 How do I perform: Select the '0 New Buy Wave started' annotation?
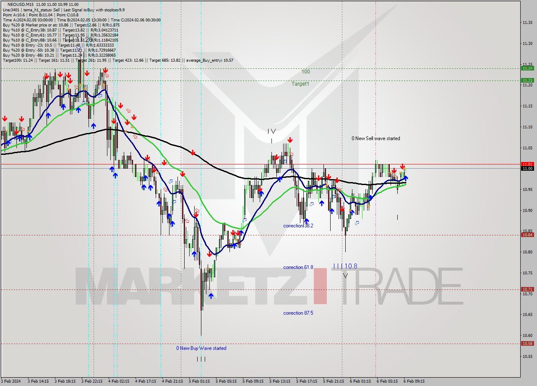(201, 348)
